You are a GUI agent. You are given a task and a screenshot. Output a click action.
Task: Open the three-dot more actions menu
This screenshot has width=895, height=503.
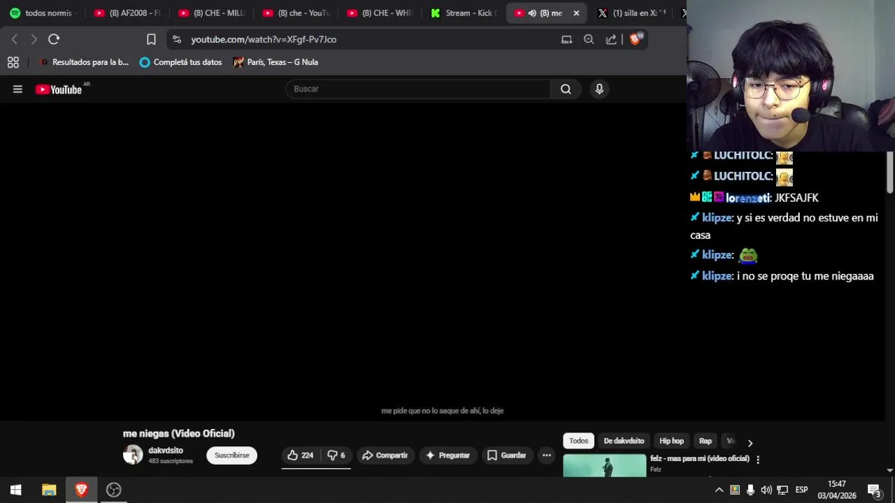[x=547, y=455]
